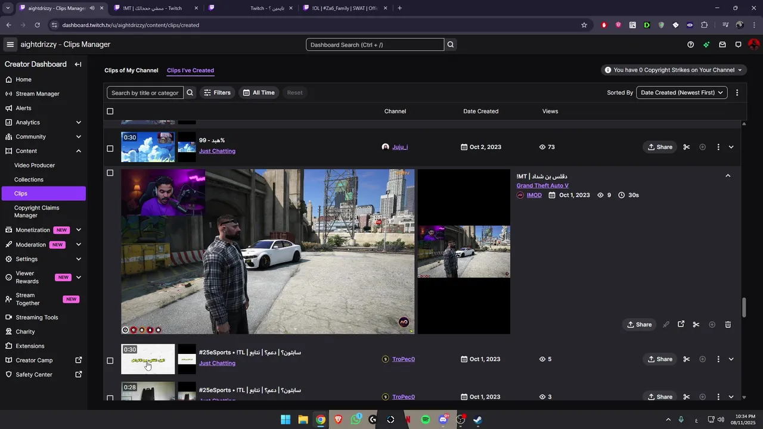Bookmark this page with the star icon
This screenshot has height=429, width=763.
584,25
